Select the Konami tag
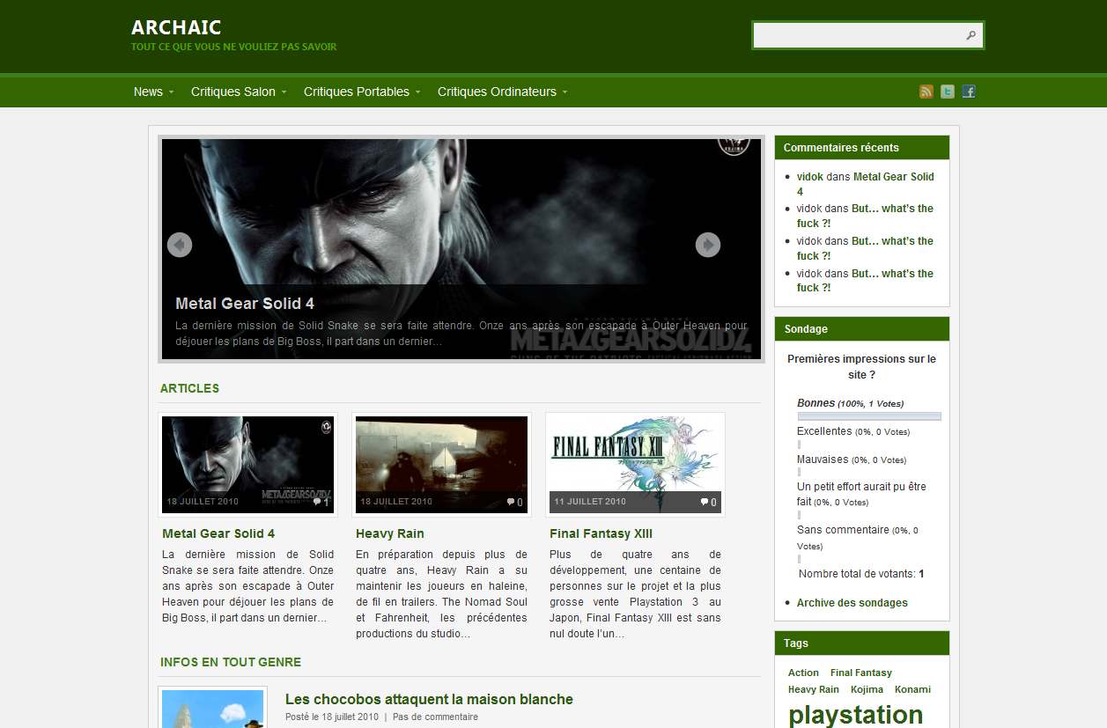The width and height of the screenshot is (1107, 728). click(x=912, y=689)
